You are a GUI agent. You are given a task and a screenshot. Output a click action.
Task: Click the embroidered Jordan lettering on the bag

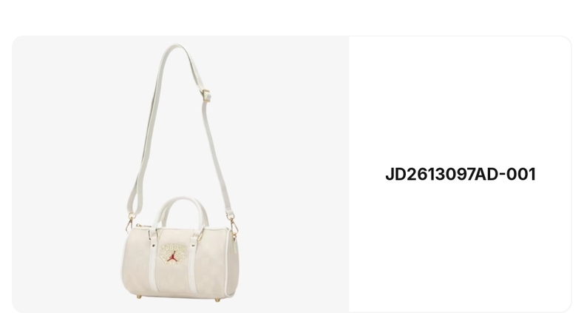click(x=172, y=248)
